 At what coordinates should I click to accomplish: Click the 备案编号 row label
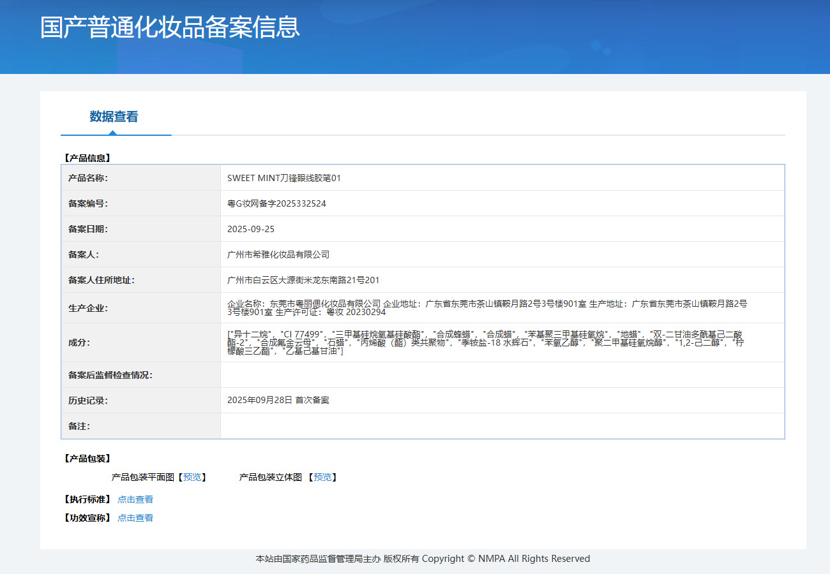(x=88, y=203)
